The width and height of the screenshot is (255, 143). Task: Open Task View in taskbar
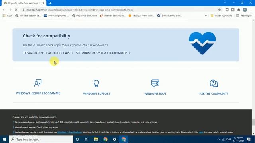pos(86,139)
